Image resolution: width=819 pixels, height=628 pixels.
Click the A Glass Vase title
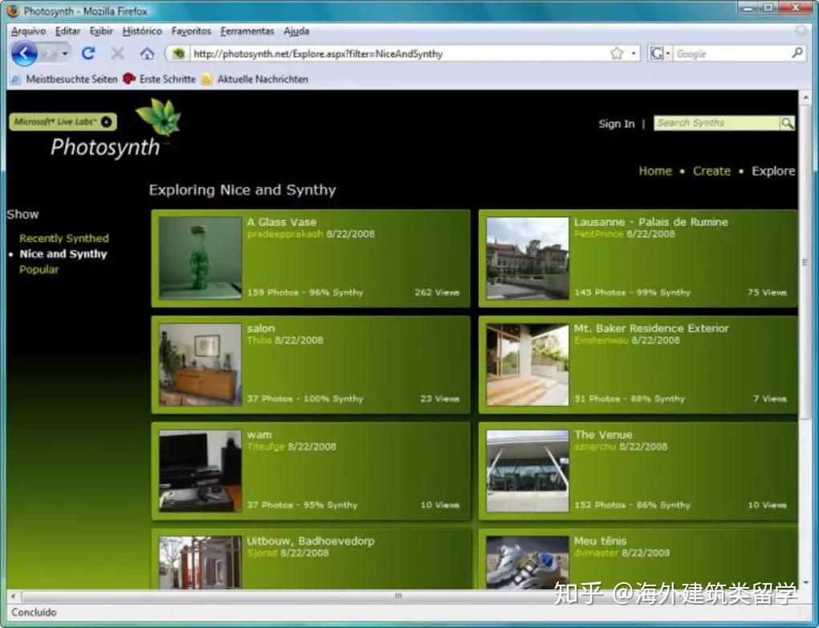click(x=282, y=222)
